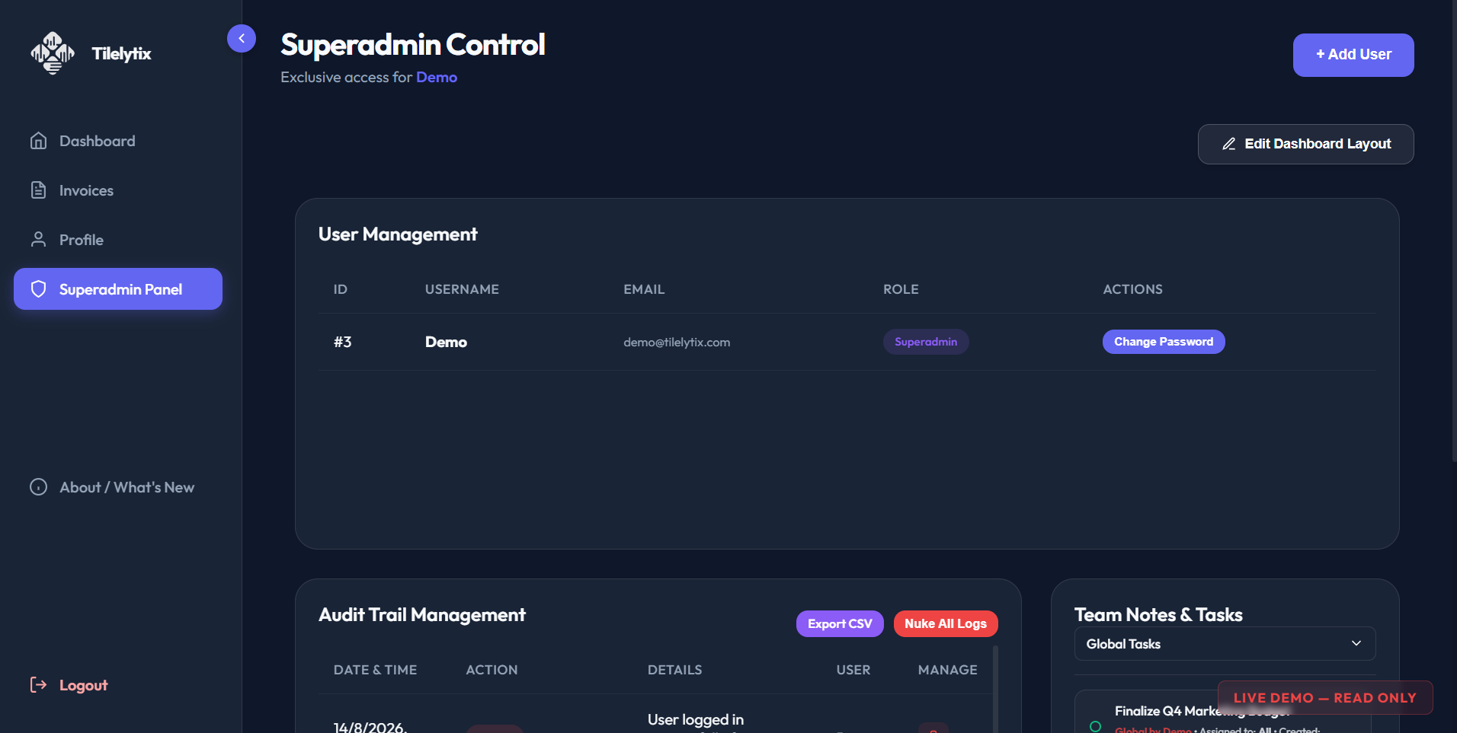Image resolution: width=1457 pixels, height=733 pixels.
Task: Click Edit Dashboard Layout button
Action: (1305, 144)
